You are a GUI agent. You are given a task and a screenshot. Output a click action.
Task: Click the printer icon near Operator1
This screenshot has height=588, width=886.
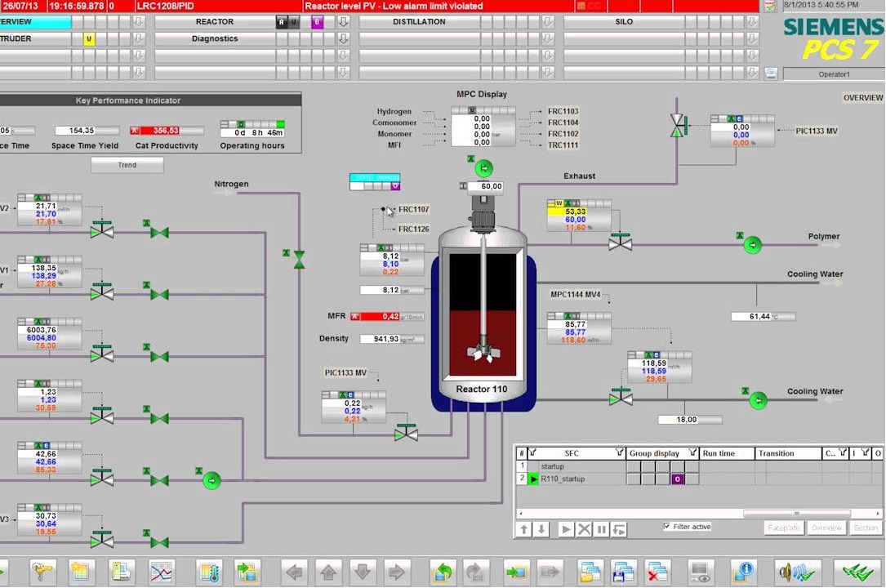tap(770, 73)
